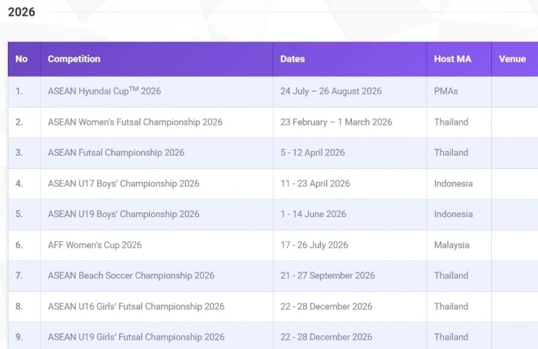The height and width of the screenshot is (349, 538).
Task: Click the Dates column header
Action: [292, 59]
